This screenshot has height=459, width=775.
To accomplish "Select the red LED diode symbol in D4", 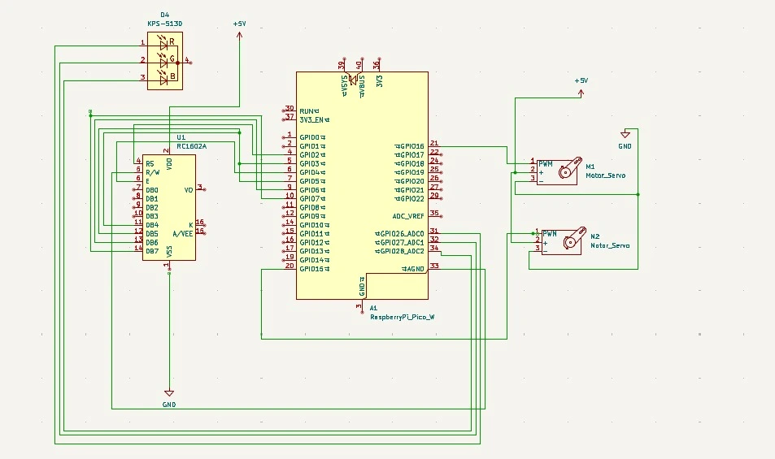I will [162, 45].
